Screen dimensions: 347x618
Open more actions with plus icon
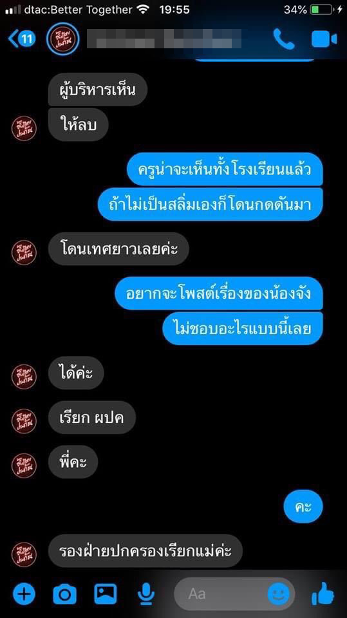[x=24, y=593]
